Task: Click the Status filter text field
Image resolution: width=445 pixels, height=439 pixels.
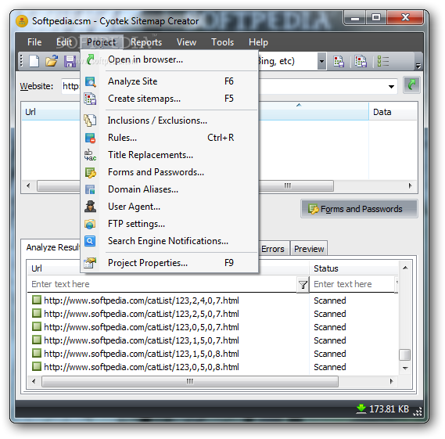Action: (x=352, y=284)
